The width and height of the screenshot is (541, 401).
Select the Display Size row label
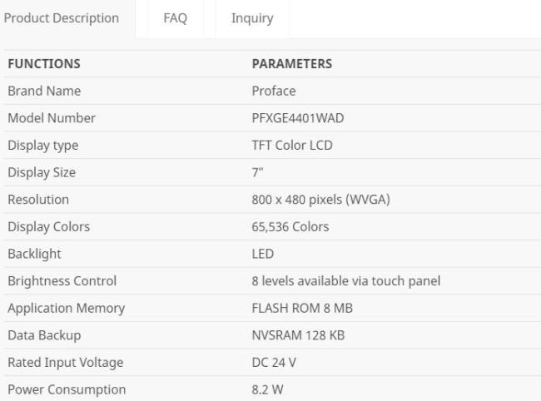pyautogui.click(x=42, y=172)
